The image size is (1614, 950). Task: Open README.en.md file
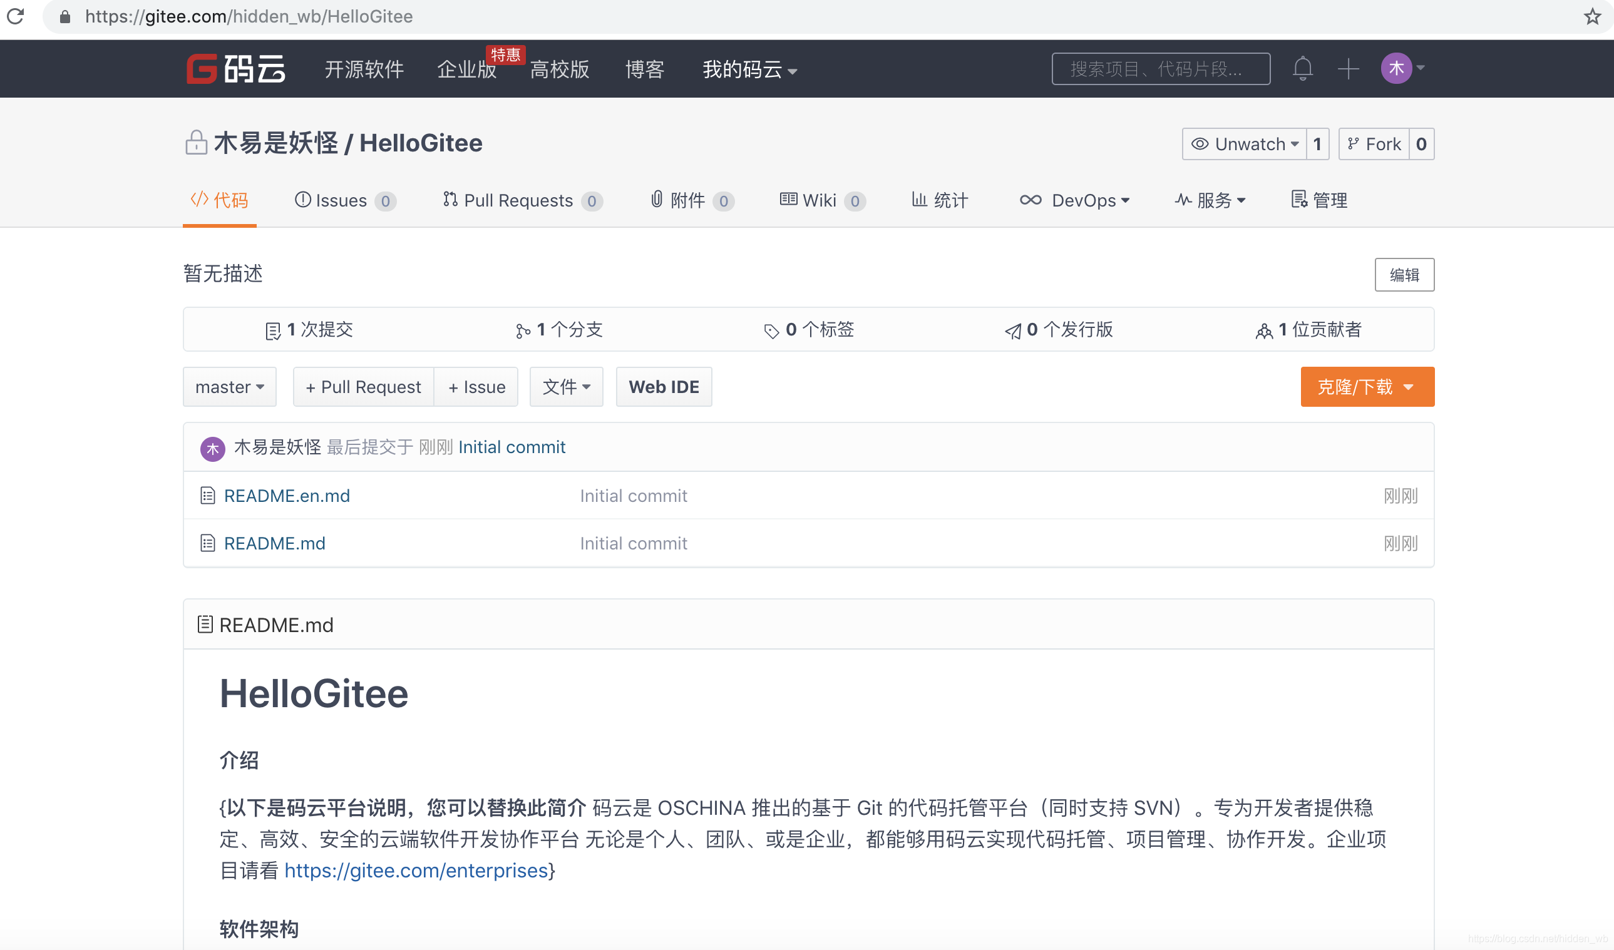287,496
